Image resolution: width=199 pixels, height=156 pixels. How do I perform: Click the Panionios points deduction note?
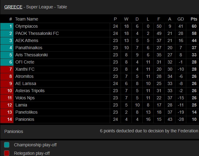[x=149, y=131]
